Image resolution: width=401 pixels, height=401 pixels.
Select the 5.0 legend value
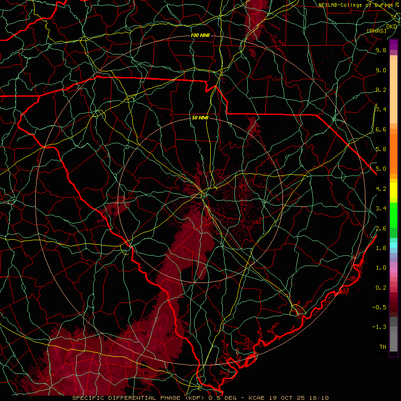click(381, 169)
